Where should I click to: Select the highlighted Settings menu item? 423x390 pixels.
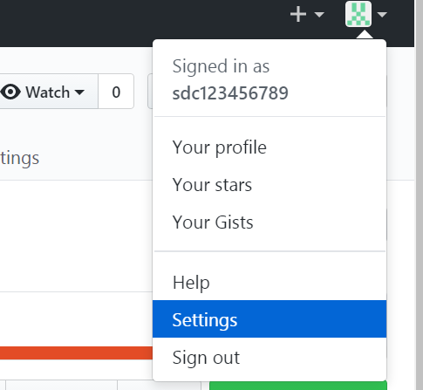(269, 319)
